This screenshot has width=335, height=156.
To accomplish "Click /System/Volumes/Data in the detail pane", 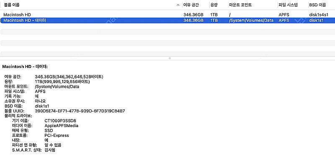I will [57, 87].
